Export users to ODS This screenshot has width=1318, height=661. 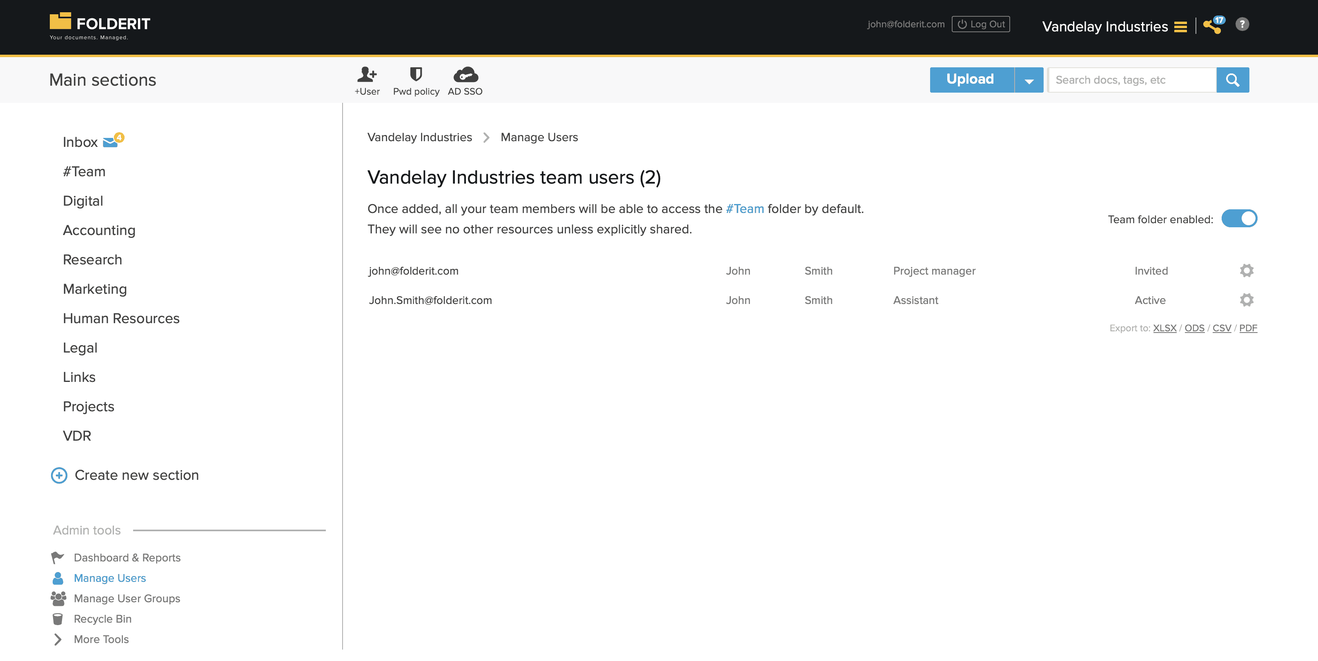(1194, 328)
